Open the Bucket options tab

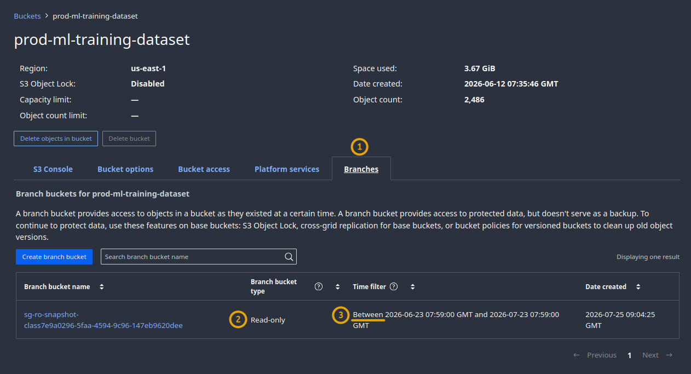(x=125, y=169)
